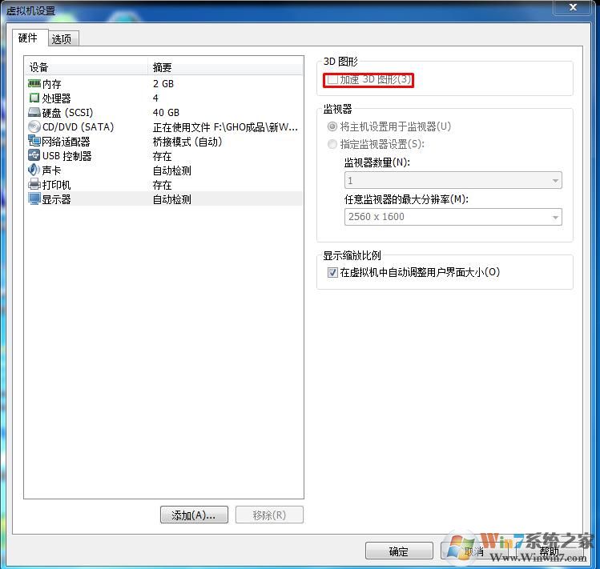This screenshot has height=569, width=600.
Task: Select the display (显示器) monitor icon
Action: (34, 198)
